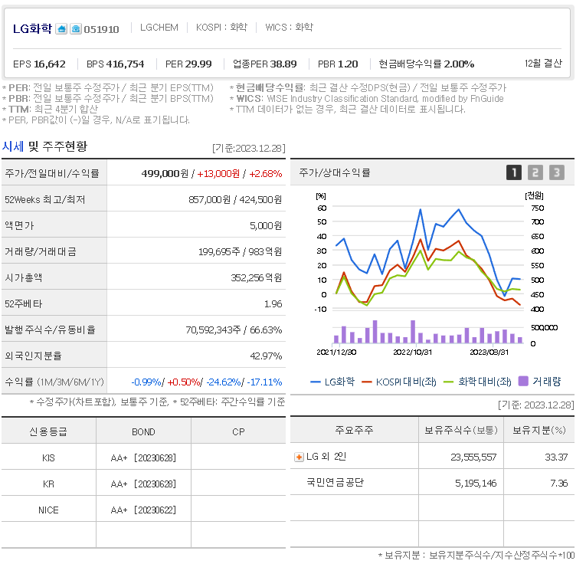Switch chart to tab 2
586x564 pixels.
click(x=535, y=172)
